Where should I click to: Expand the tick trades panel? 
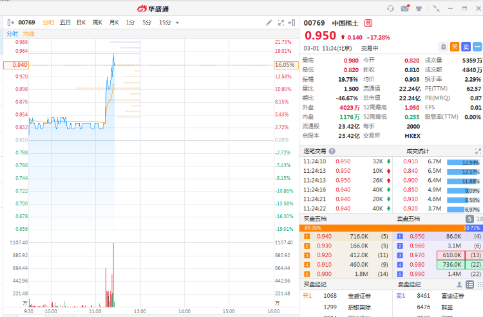[x=477, y=151]
